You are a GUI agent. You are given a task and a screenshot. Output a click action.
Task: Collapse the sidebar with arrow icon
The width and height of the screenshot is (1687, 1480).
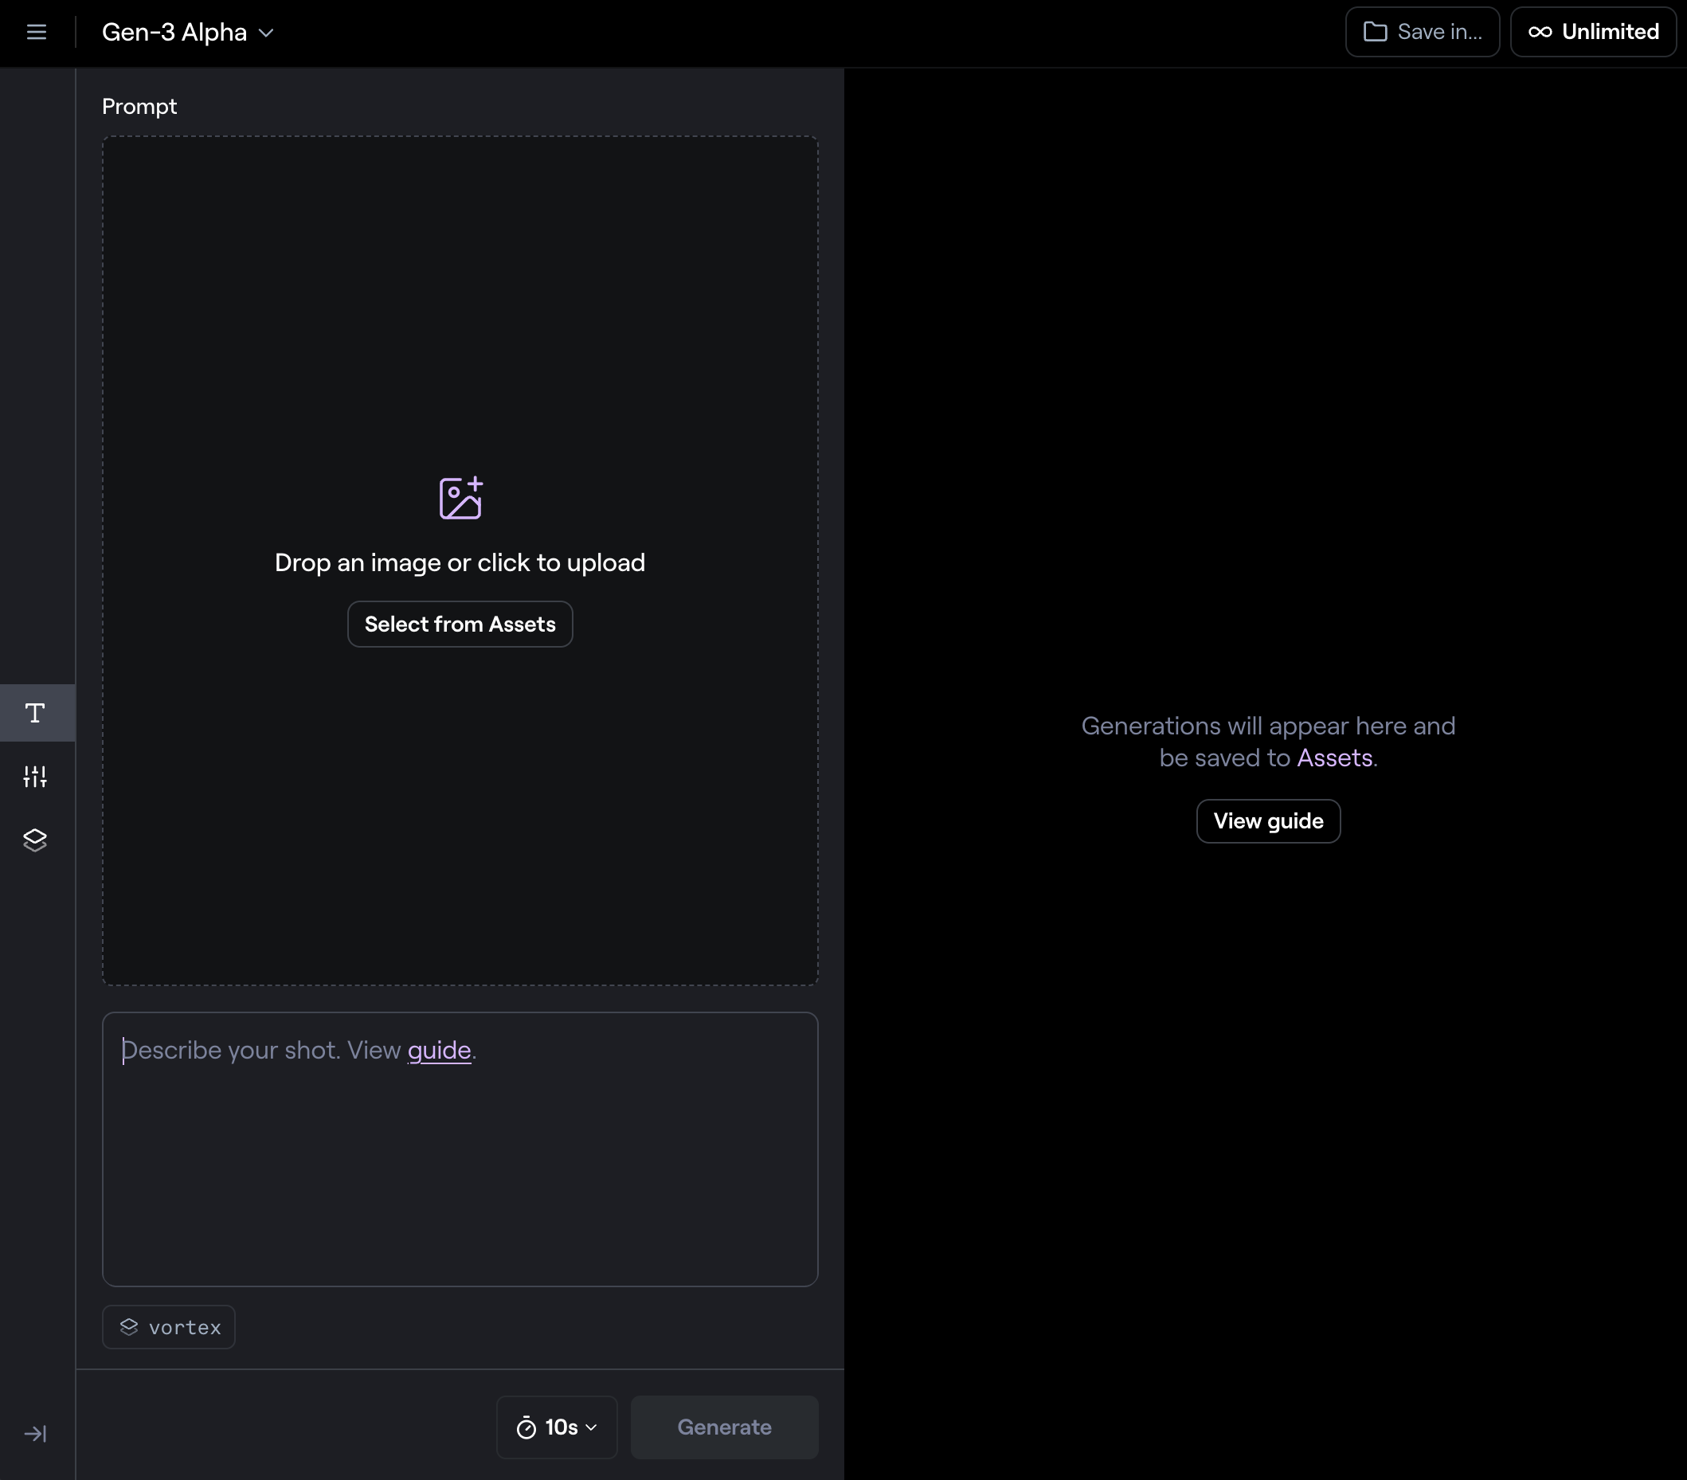point(36,1434)
